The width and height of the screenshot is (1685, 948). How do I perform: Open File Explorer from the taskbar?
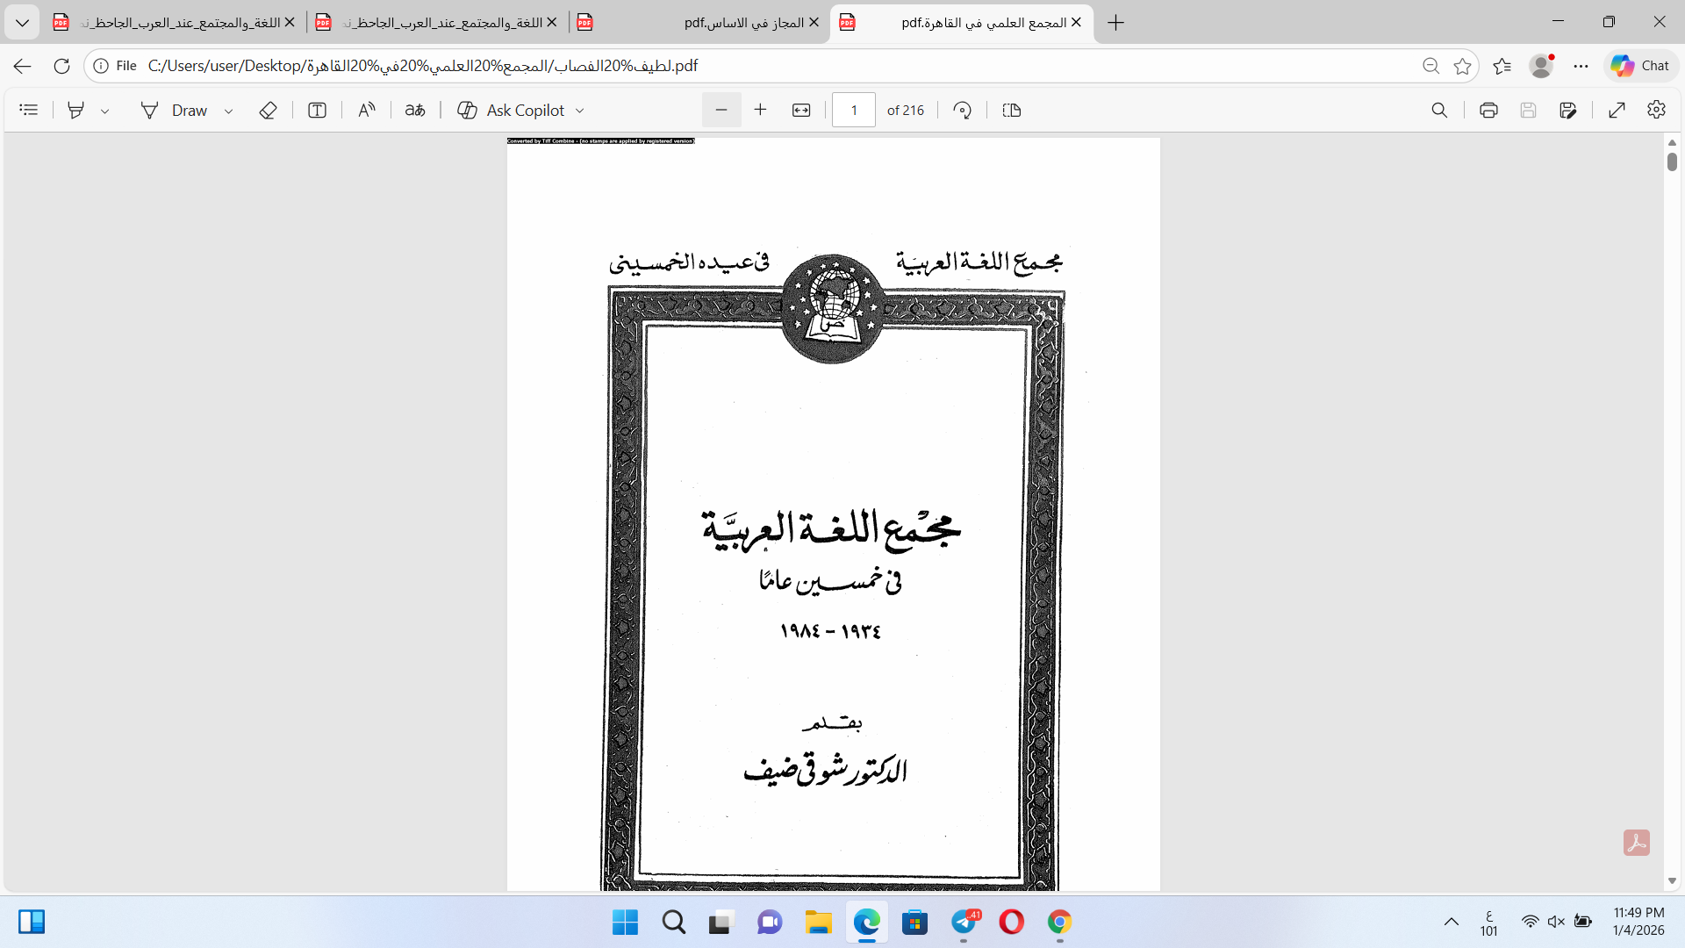pyautogui.click(x=818, y=923)
